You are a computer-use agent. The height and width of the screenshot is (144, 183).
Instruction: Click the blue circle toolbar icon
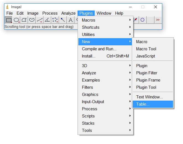coord(143,20)
